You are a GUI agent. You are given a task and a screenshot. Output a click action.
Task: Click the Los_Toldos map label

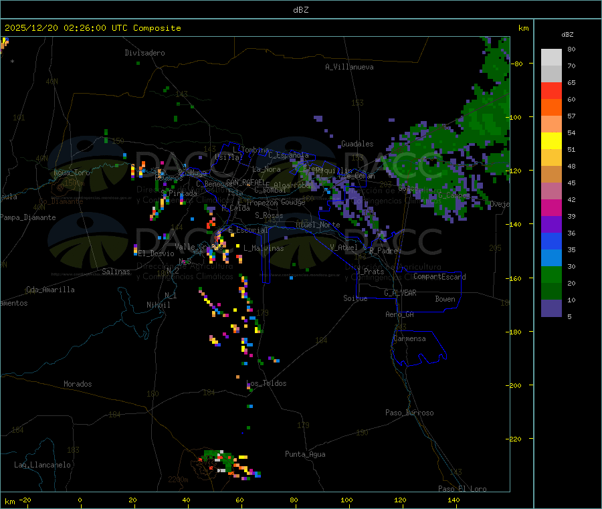266,383
